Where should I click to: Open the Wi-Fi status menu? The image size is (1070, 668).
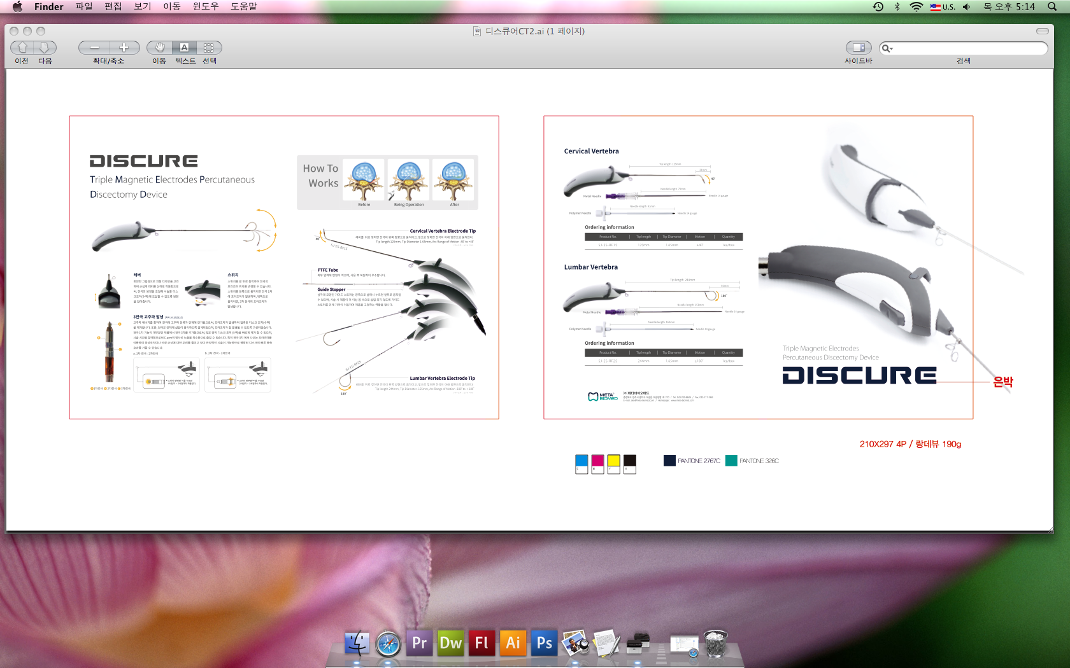[916, 7]
